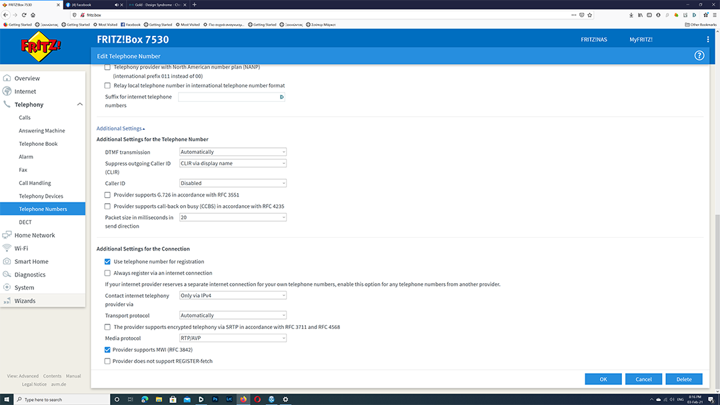Open FRITZ!NAS link in header

pos(594,39)
